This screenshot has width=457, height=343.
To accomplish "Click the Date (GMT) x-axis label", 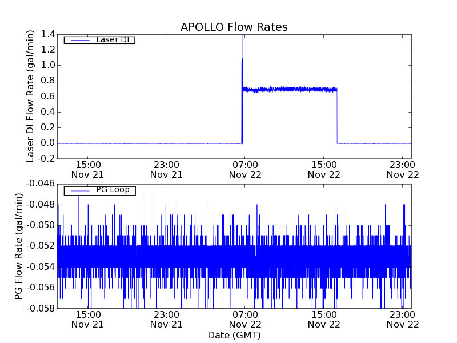I will tap(234, 335).
